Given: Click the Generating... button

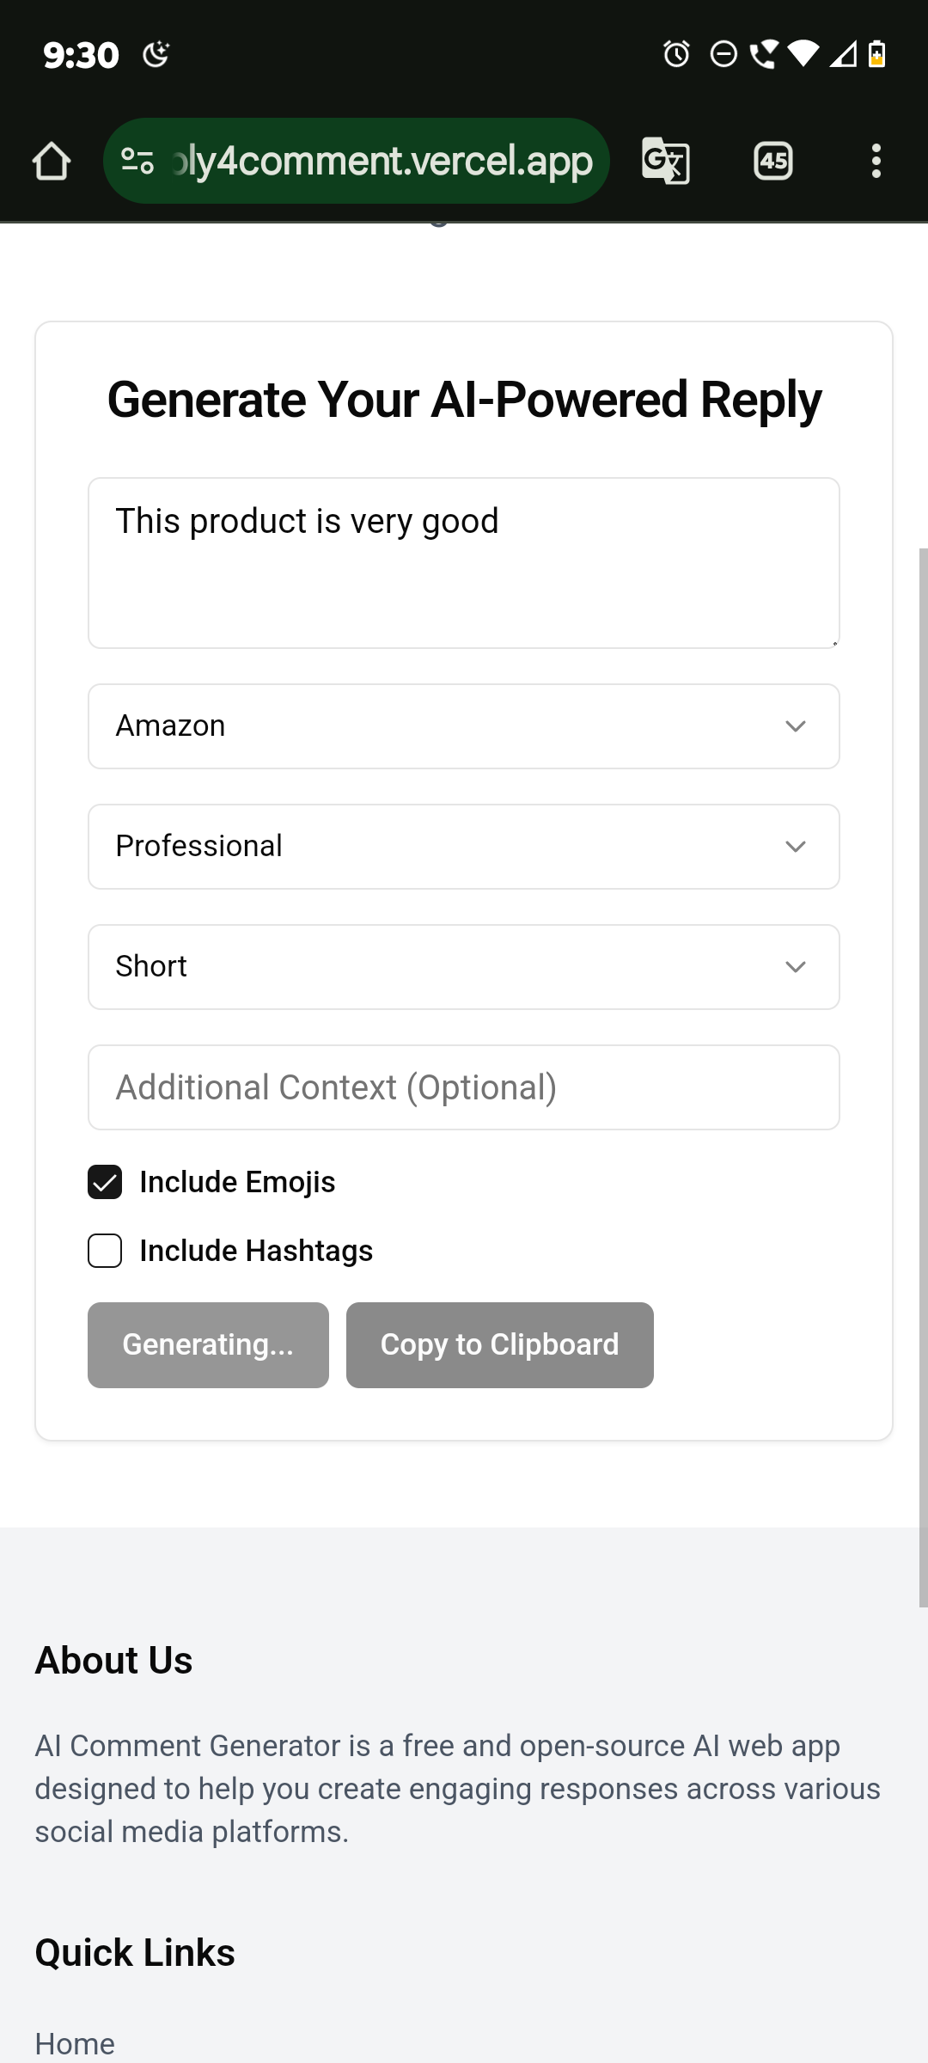Looking at the screenshot, I should tap(208, 1345).
